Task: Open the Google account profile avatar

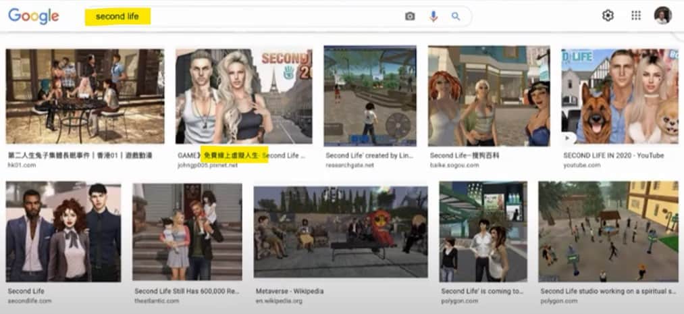Action: [662, 16]
